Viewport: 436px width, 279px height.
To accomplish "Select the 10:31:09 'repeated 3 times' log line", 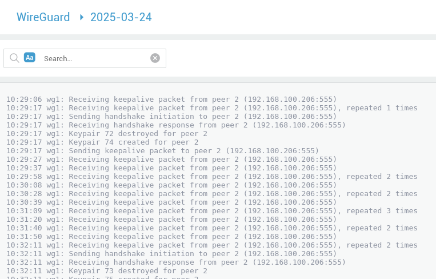I will [212, 211].
